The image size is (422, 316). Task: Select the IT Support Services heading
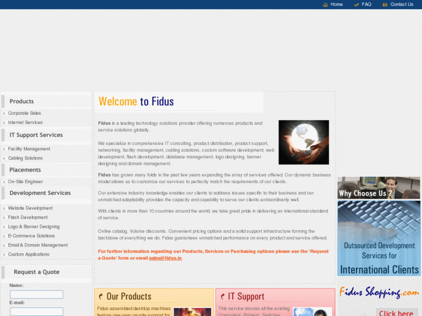[x=36, y=135]
